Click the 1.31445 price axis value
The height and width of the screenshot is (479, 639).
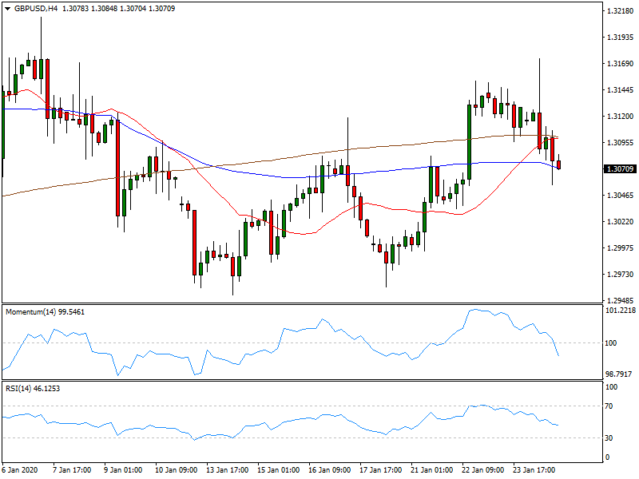coord(621,90)
